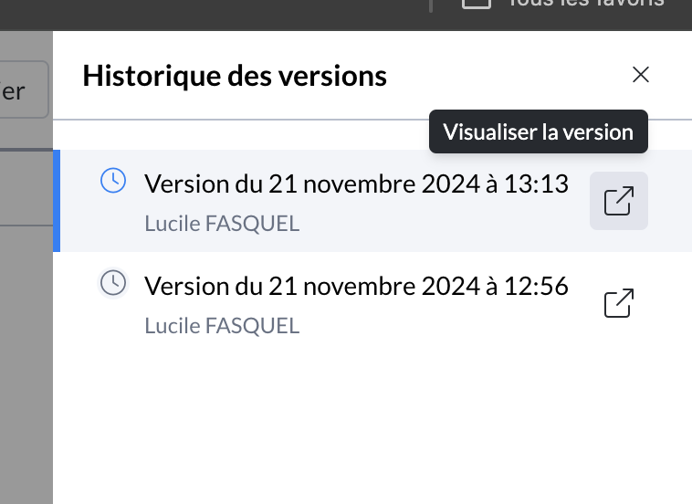The height and width of the screenshot is (504, 692).
Task: Select "Version du 21 novembre 2024 à 12:56"
Action: click(356, 286)
